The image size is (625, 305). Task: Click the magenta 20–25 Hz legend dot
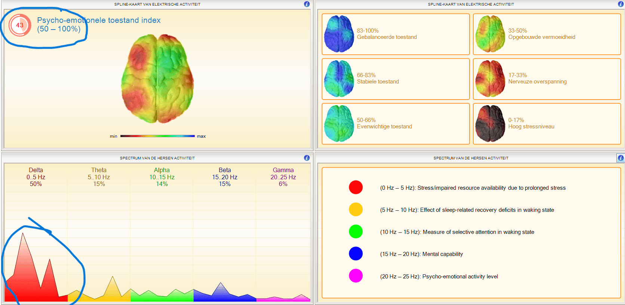pos(356,276)
